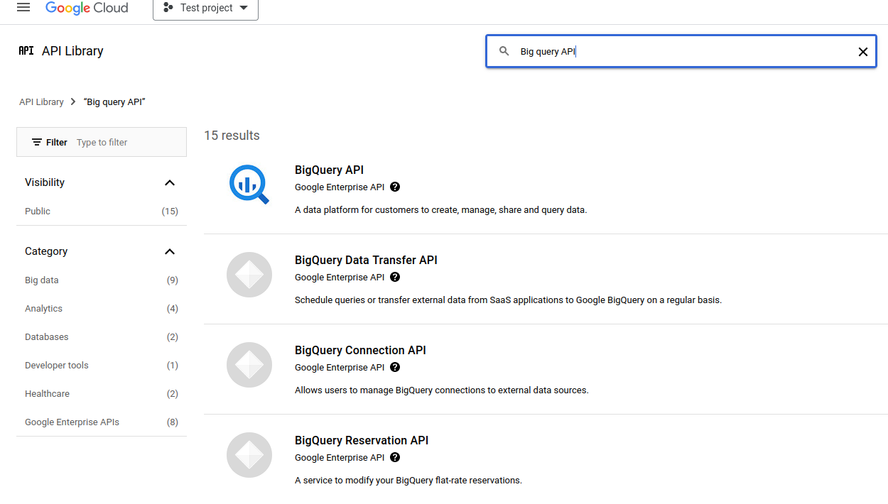Open the BigQuery Connection API title
This screenshot has width=888, height=504.
360,351
